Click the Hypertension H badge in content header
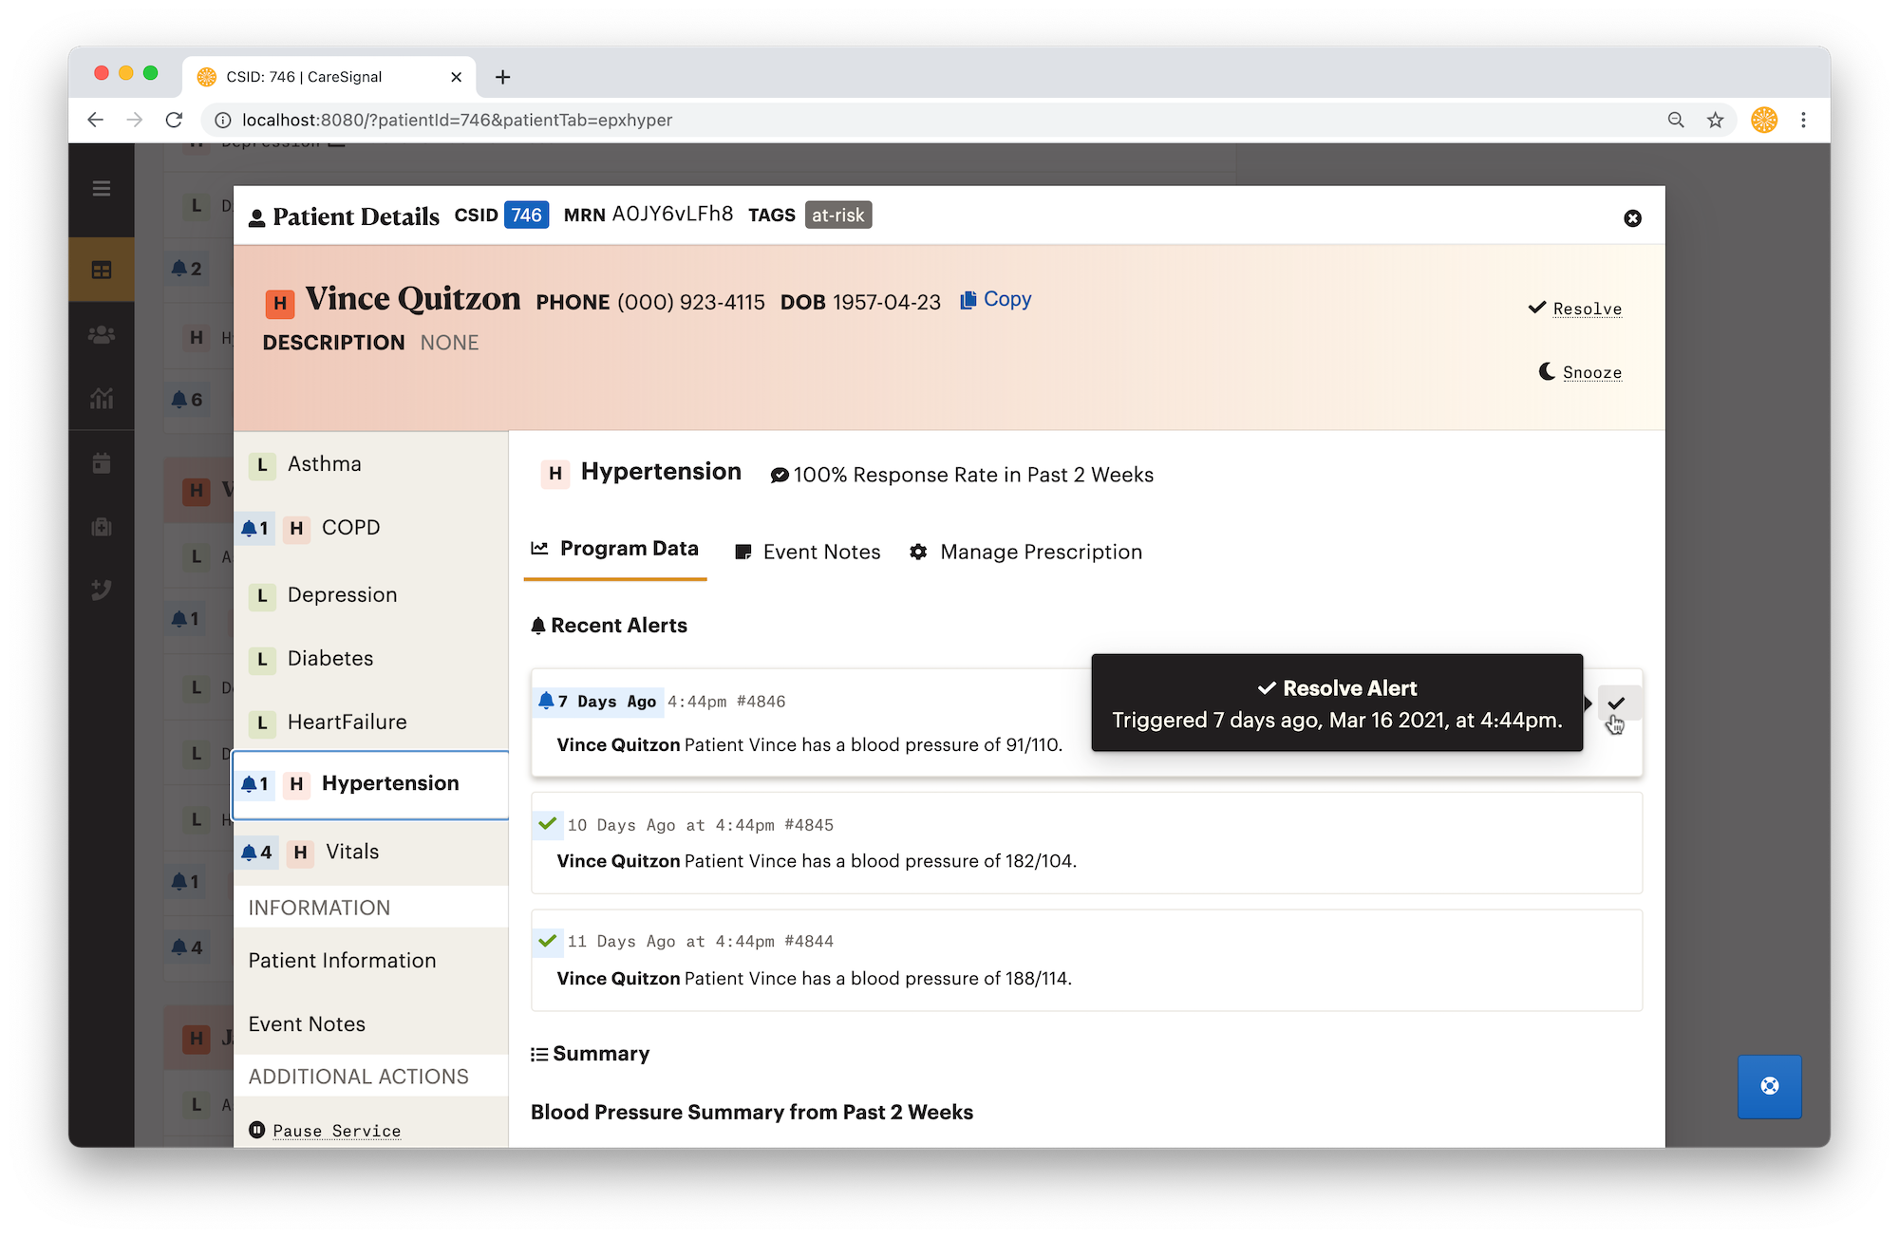This screenshot has width=1899, height=1238. coord(555,474)
